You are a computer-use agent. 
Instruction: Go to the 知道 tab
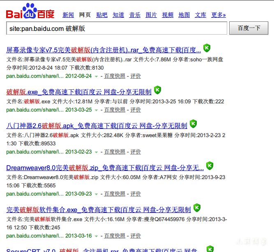pos(118,15)
